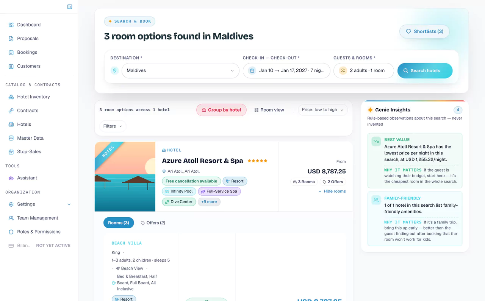Open the Price: low to high sort dropdown

tap(323, 110)
